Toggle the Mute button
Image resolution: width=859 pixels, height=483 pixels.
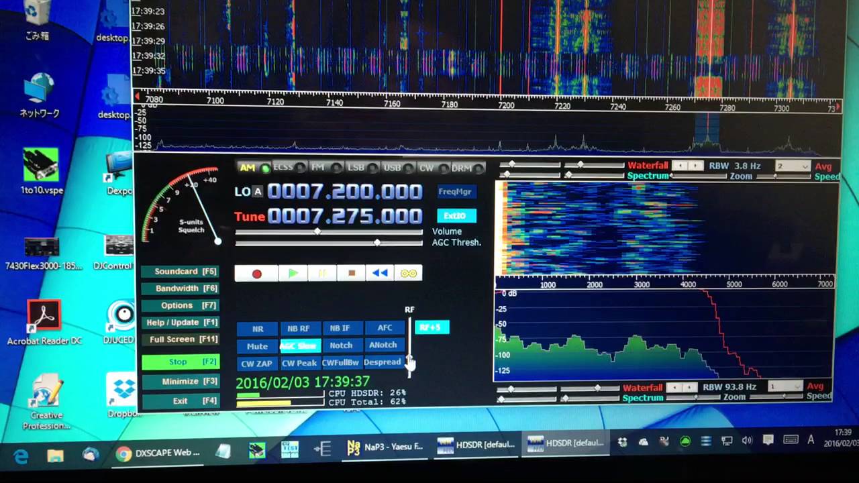[257, 346]
